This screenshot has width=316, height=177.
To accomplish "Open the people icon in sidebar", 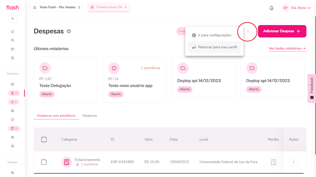I will point(12,40).
